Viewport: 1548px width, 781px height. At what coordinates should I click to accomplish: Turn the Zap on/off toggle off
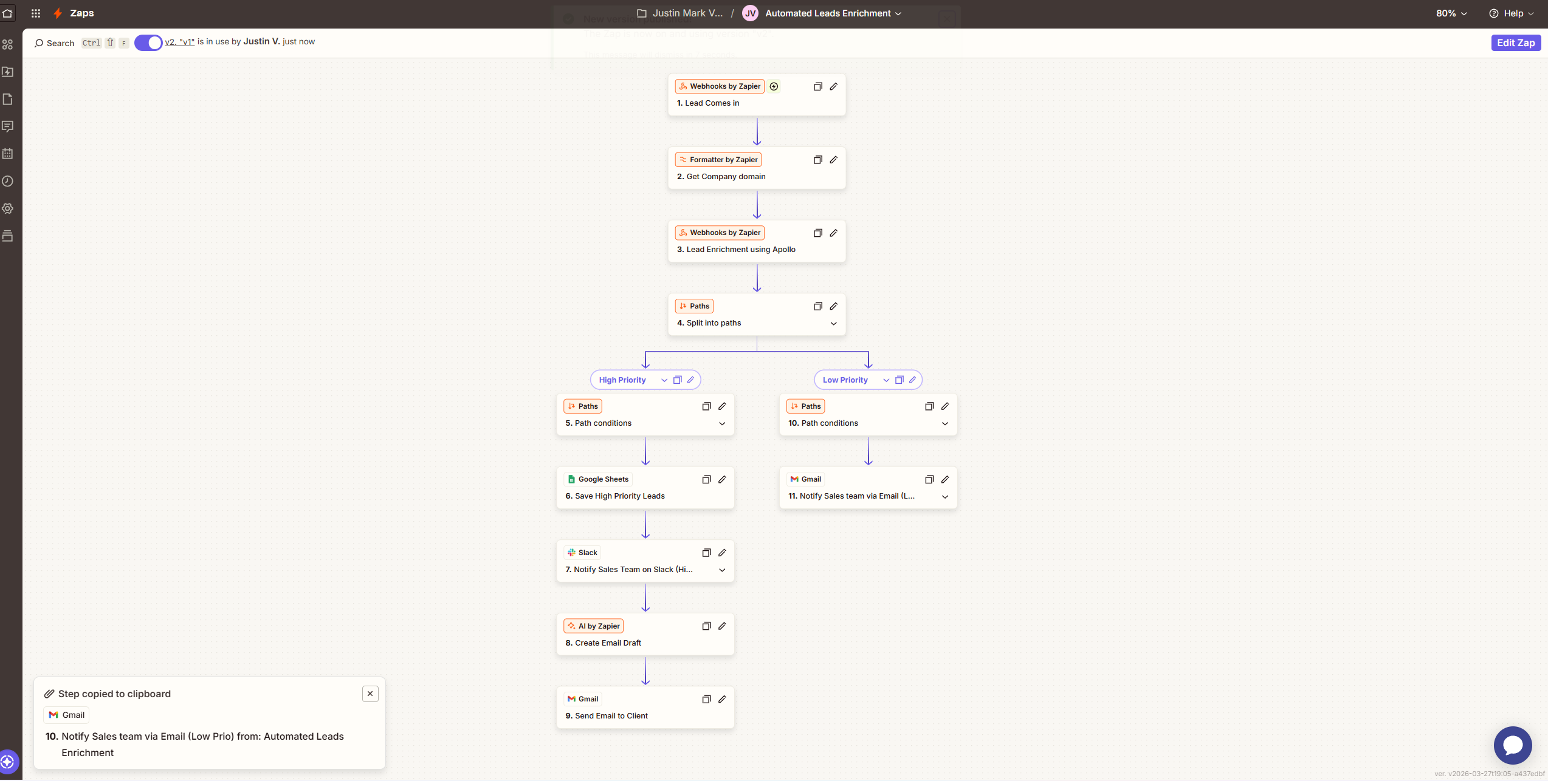click(148, 43)
